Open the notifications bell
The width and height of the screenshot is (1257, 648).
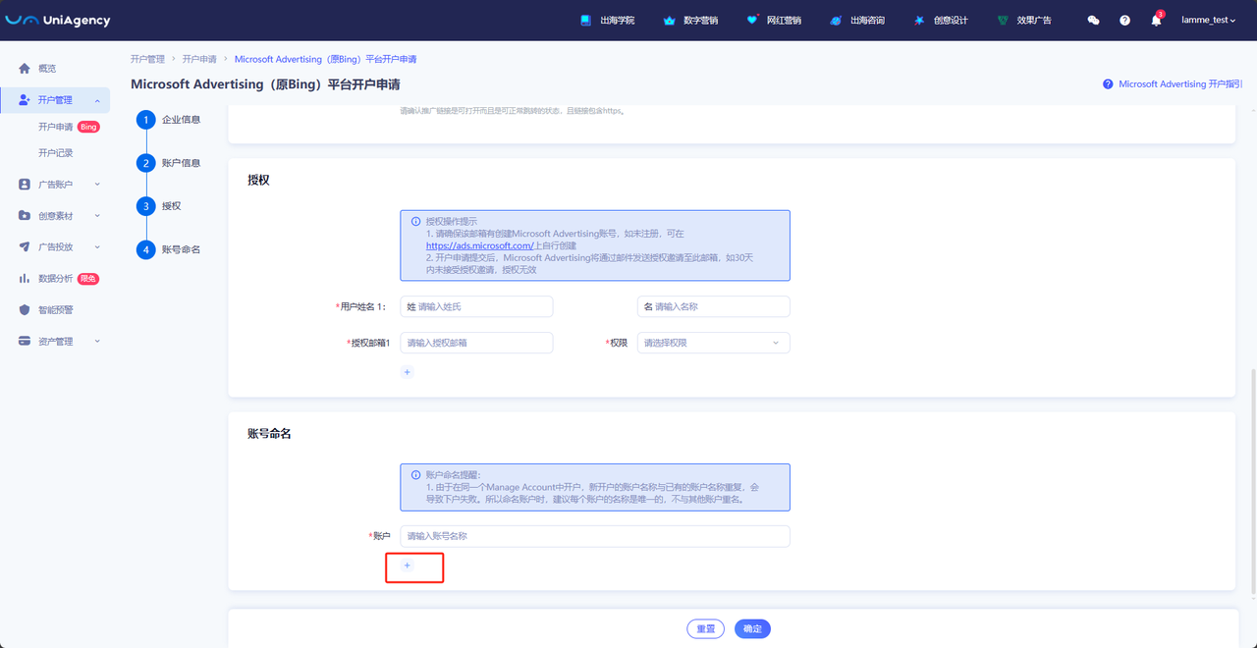click(1156, 21)
